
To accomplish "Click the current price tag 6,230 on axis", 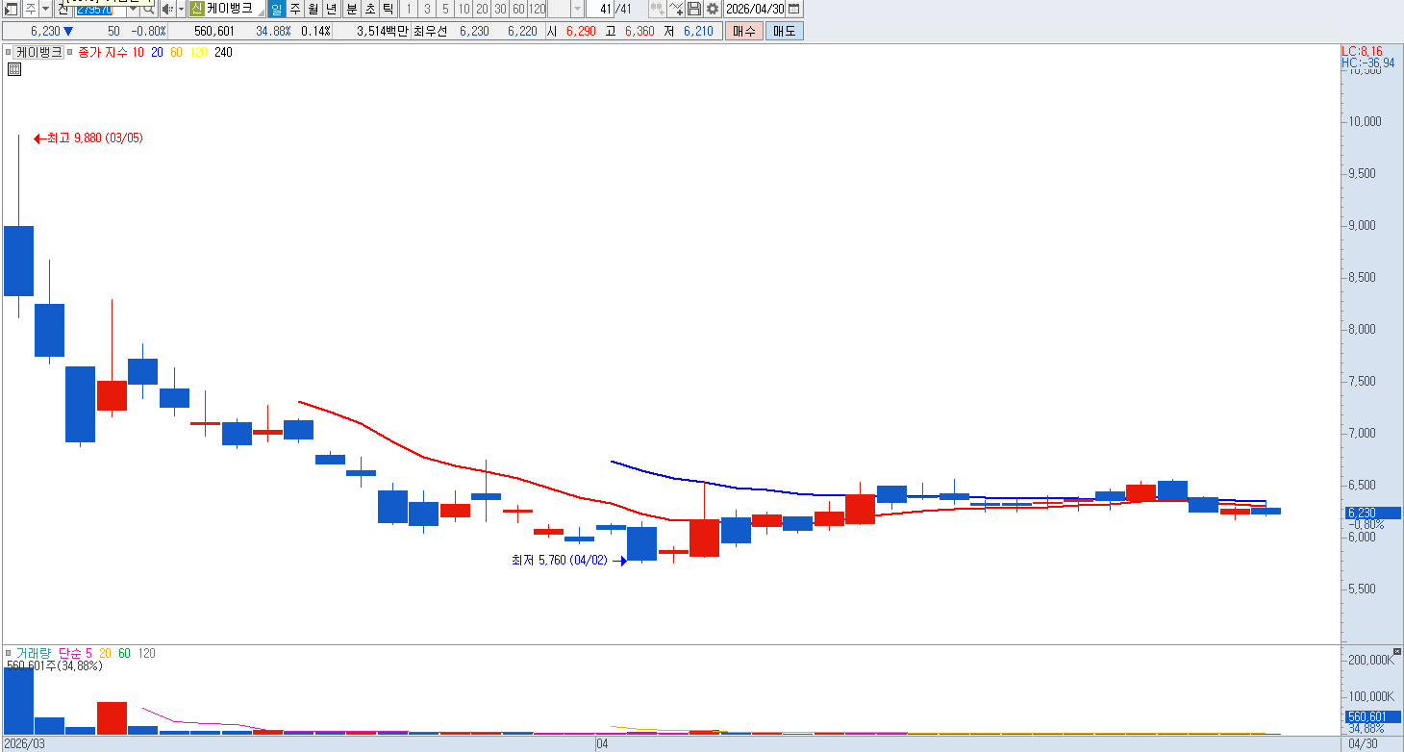I will pyautogui.click(x=1371, y=513).
